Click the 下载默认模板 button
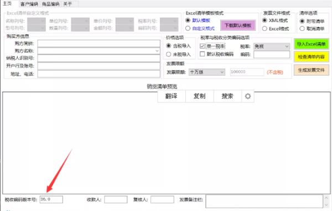Image resolution: width=332 pixels, height=211 pixels. coord(238,25)
